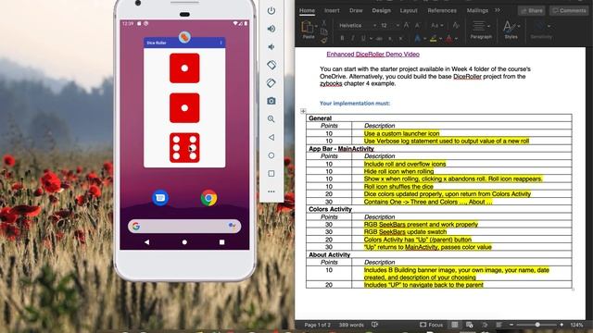Click emulator sidebar Overview square icon

click(x=271, y=173)
